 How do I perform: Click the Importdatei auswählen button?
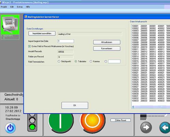42,33
